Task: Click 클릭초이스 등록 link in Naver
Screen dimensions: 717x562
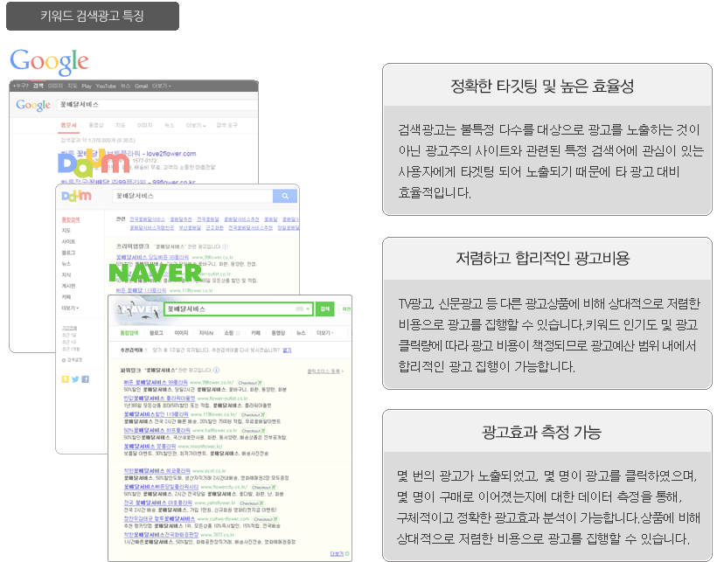Action: click(x=324, y=371)
